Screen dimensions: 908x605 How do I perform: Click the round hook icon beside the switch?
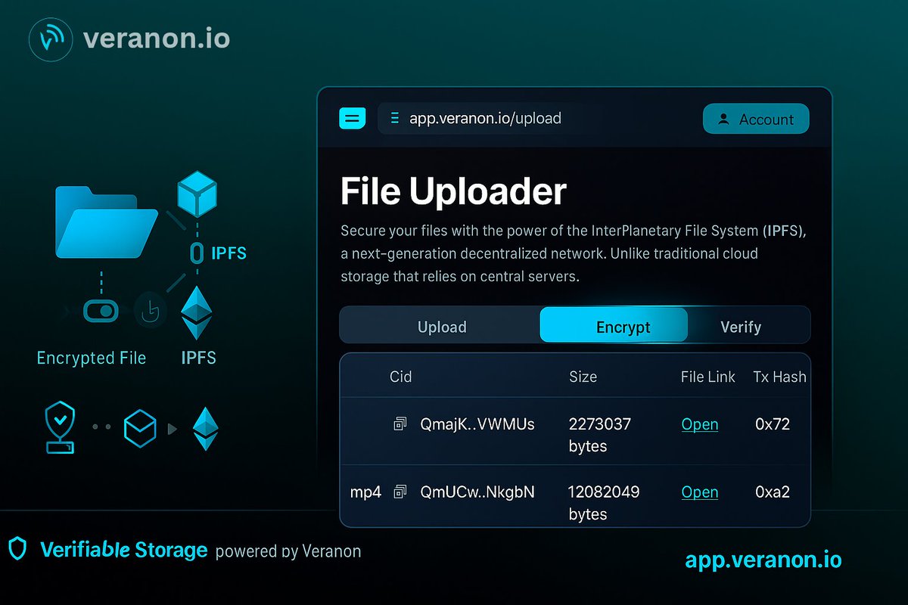151,311
